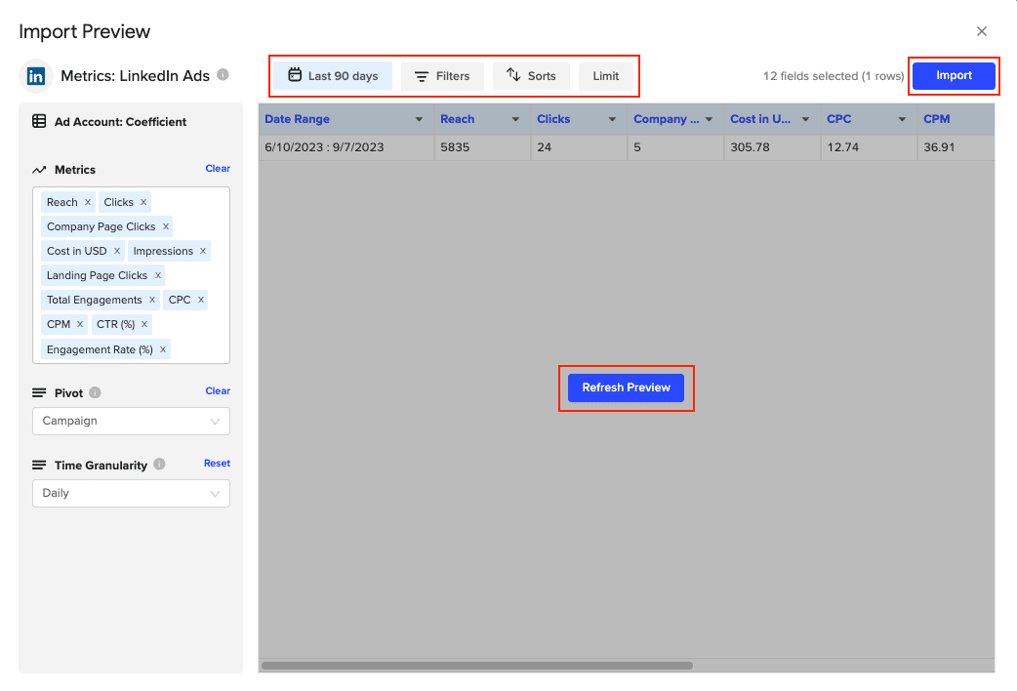1017x691 pixels.
Task: Remove the CTR (%) tag
Action: [x=144, y=324]
